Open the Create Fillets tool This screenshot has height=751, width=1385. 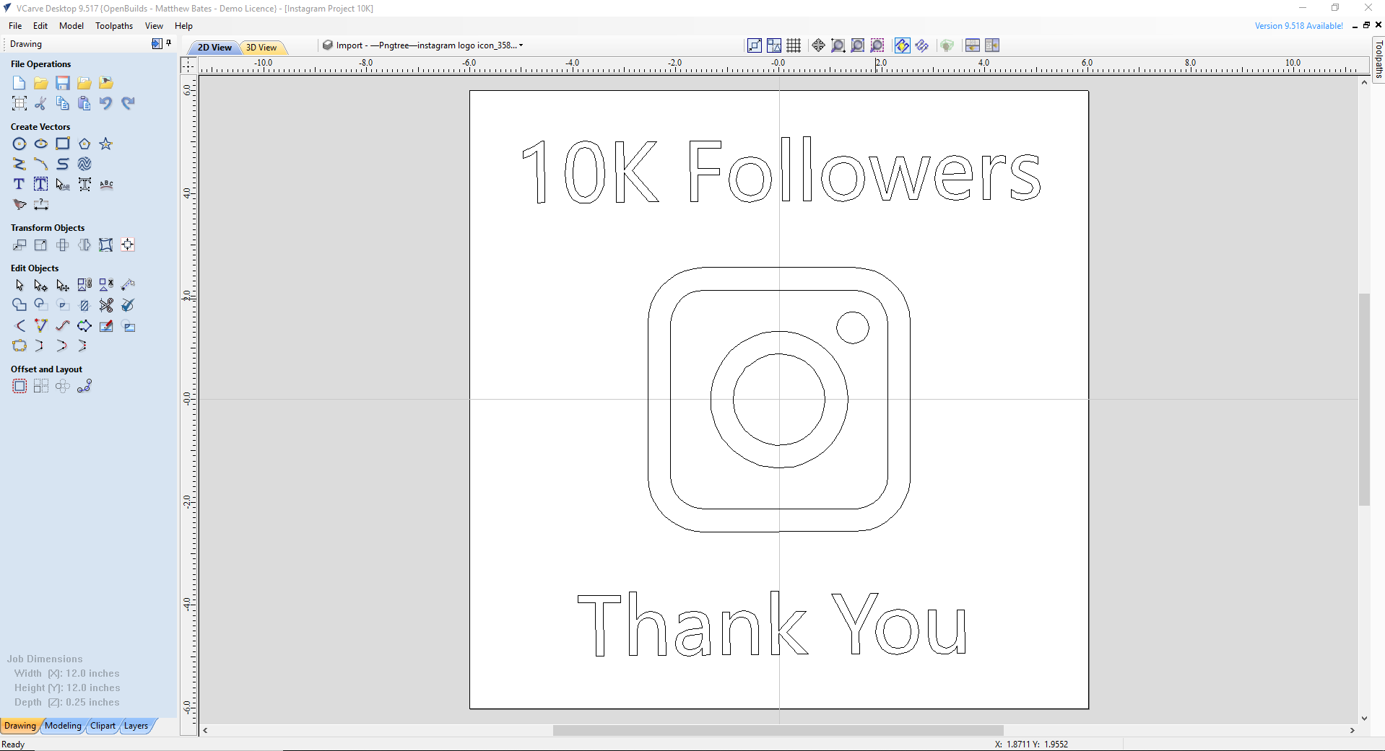19,325
